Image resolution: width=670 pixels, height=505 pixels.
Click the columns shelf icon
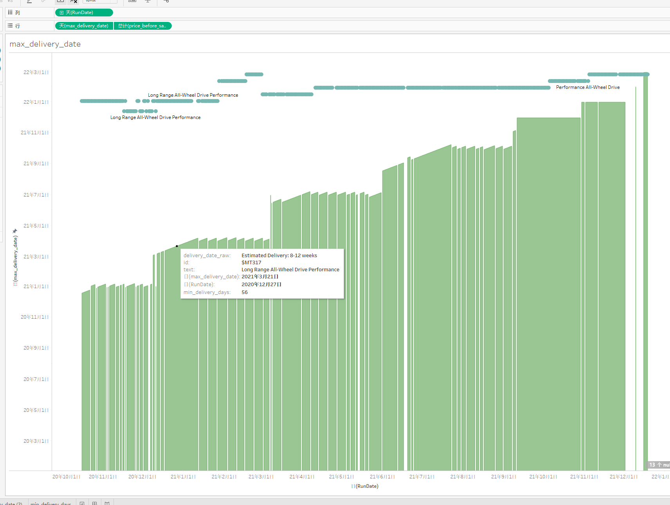[10, 13]
